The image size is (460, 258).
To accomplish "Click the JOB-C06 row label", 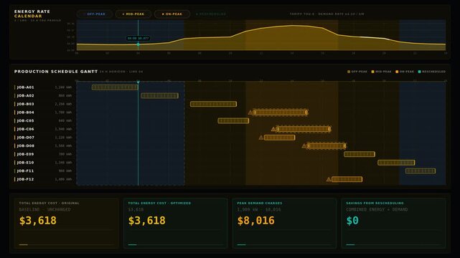I will 25,129.
